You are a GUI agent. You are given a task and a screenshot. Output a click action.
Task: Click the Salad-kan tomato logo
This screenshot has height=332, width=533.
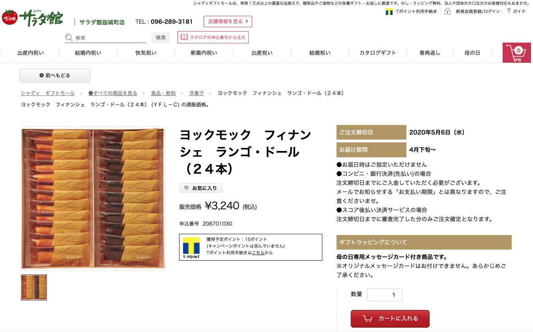pyautogui.click(x=9, y=18)
